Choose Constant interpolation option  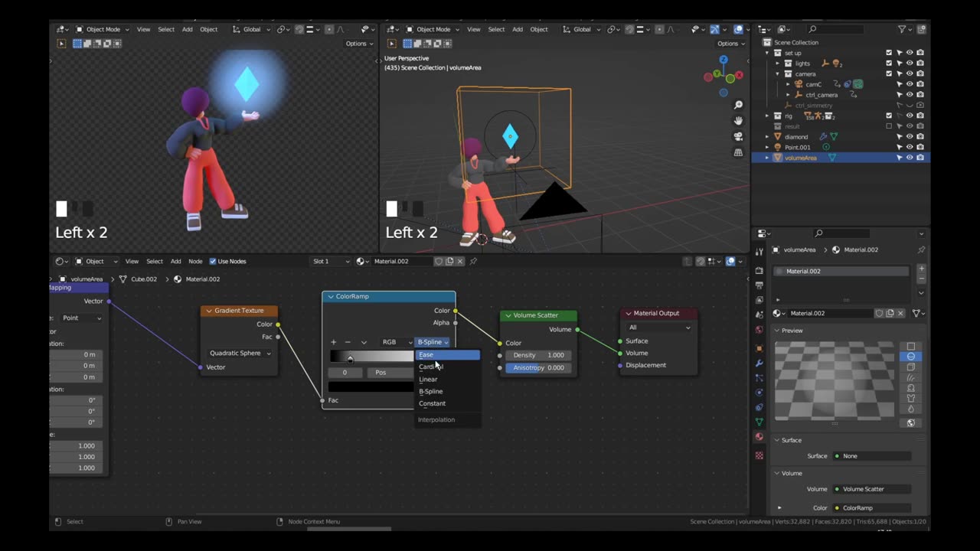[447, 403]
